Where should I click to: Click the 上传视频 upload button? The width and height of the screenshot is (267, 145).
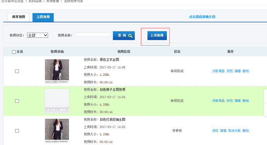[157, 36]
